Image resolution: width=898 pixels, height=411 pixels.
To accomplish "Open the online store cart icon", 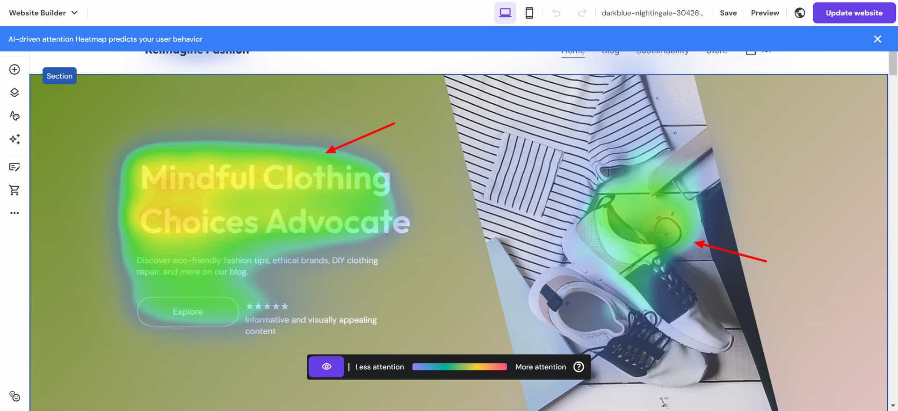I will coord(14,190).
